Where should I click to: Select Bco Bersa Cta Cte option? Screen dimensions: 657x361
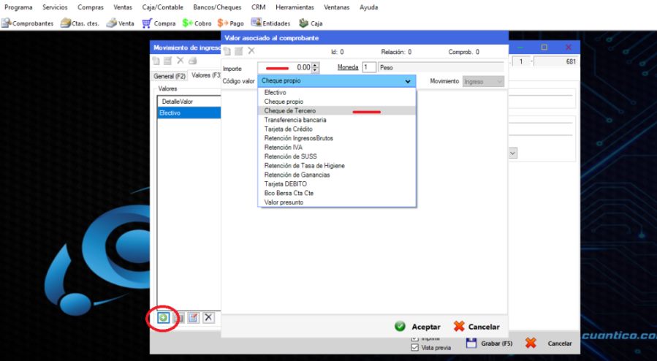pyautogui.click(x=337, y=194)
